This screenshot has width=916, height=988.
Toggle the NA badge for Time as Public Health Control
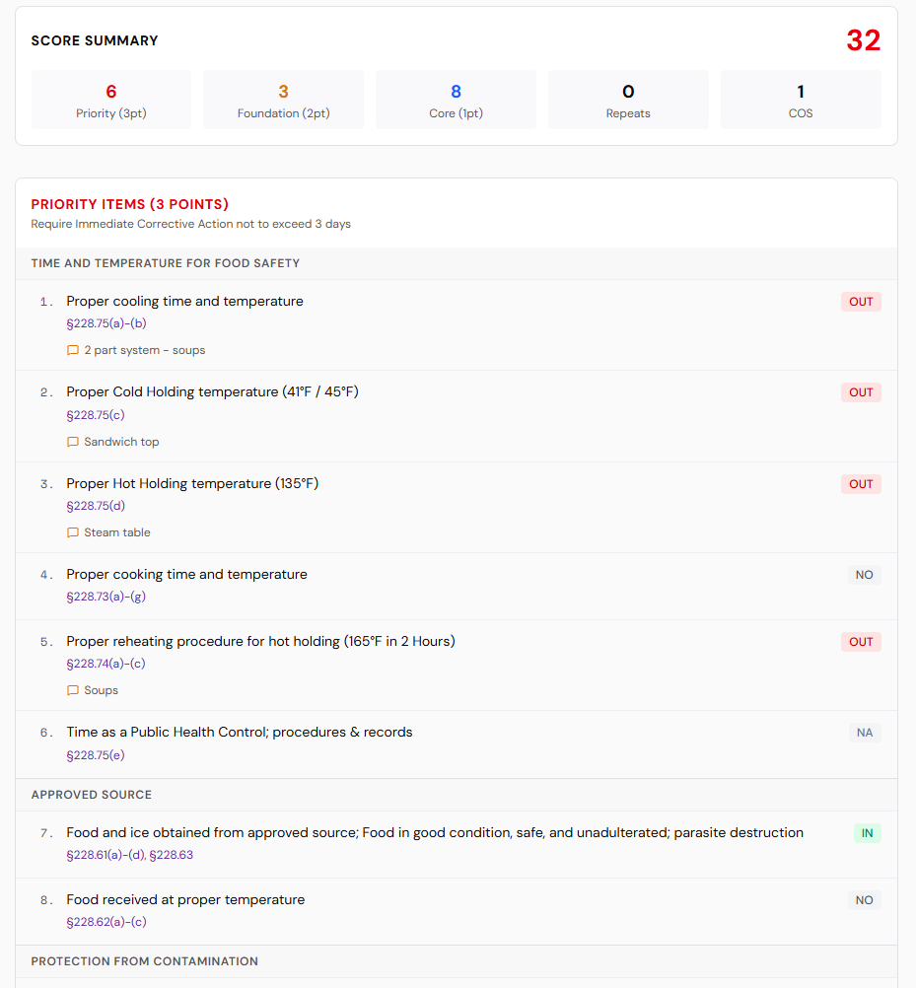[x=864, y=733]
